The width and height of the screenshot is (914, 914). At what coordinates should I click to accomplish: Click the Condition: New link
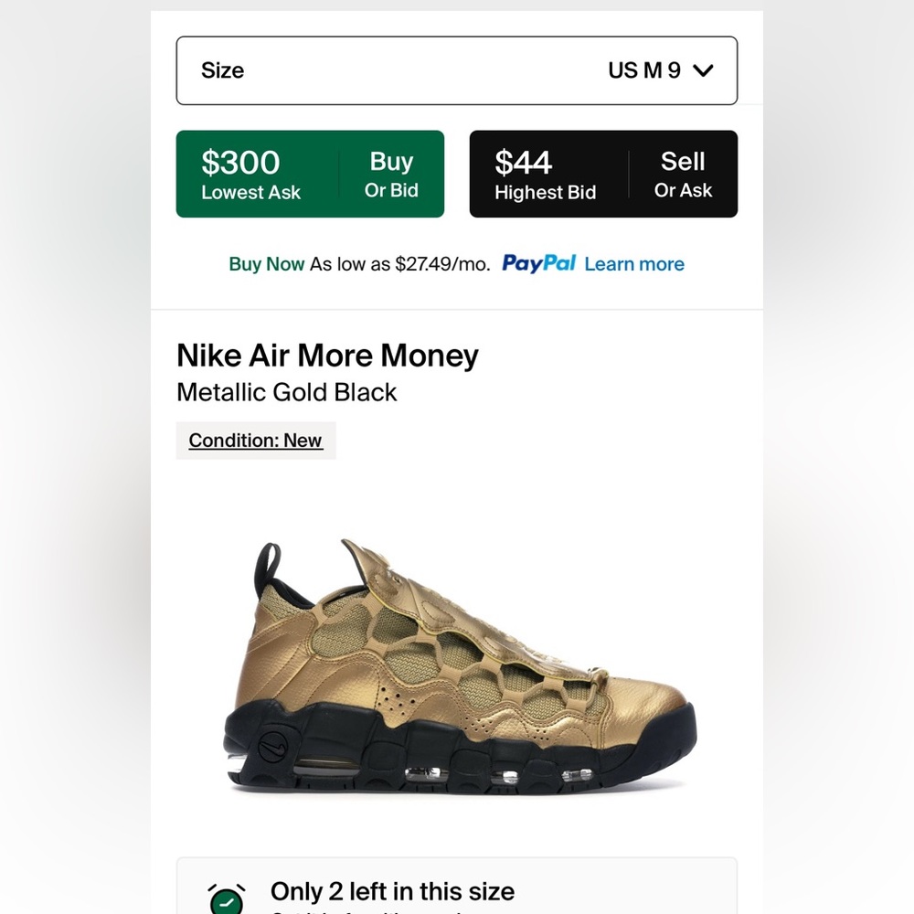(255, 441)
